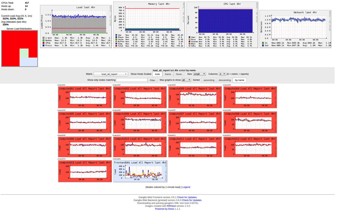337x211 pixels.
Task: Click the Server Load Distribution chart
Action: pos(19,48)
